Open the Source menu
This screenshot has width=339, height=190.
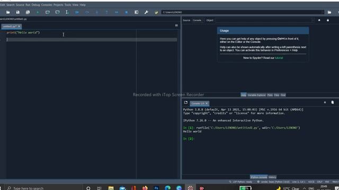20,5
